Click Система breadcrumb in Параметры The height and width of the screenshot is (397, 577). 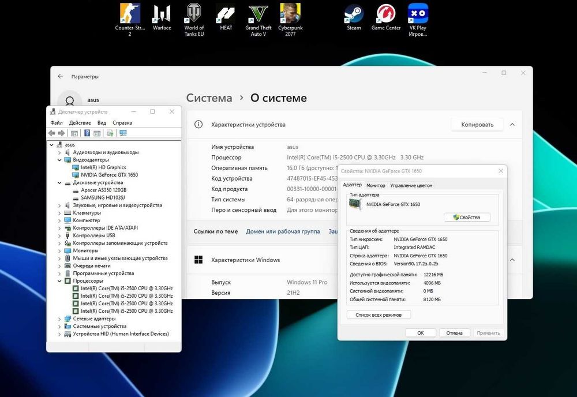pyautogui.click(x=209, y=98)
